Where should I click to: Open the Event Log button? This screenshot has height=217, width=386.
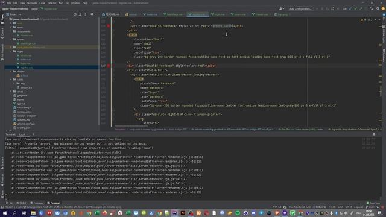(373, 203)
